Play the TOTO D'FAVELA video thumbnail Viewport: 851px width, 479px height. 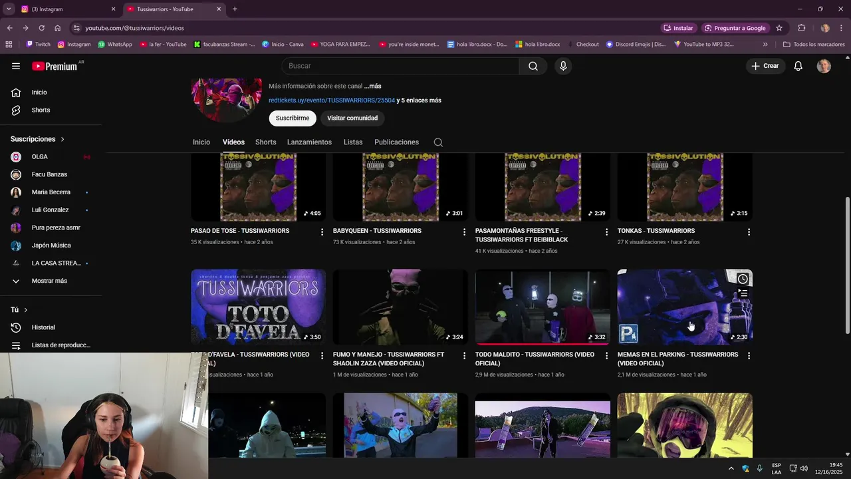tap(258, 307)
